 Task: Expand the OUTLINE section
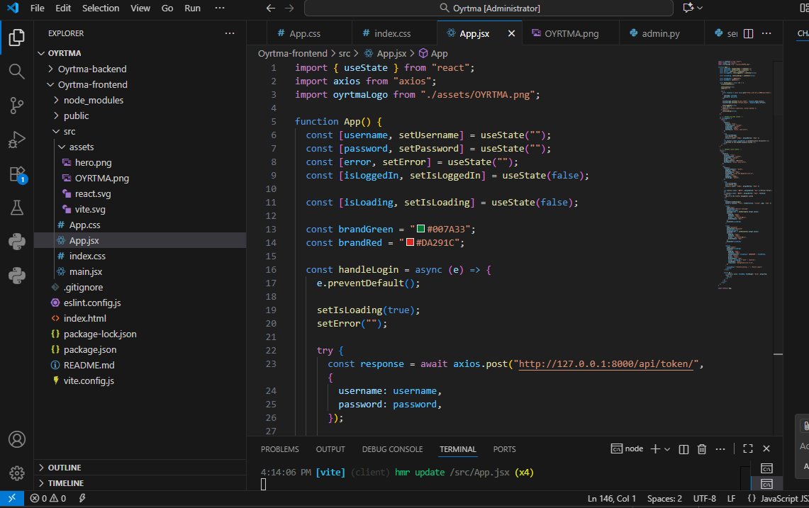pyautogui.click(x=140, y=467)
